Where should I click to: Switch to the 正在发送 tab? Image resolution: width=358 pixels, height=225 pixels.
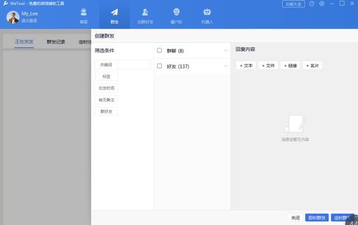point(24,42)
